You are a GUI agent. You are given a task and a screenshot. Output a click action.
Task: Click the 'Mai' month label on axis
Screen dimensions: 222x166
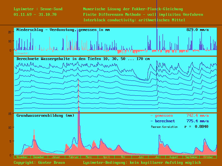point(123,157)
